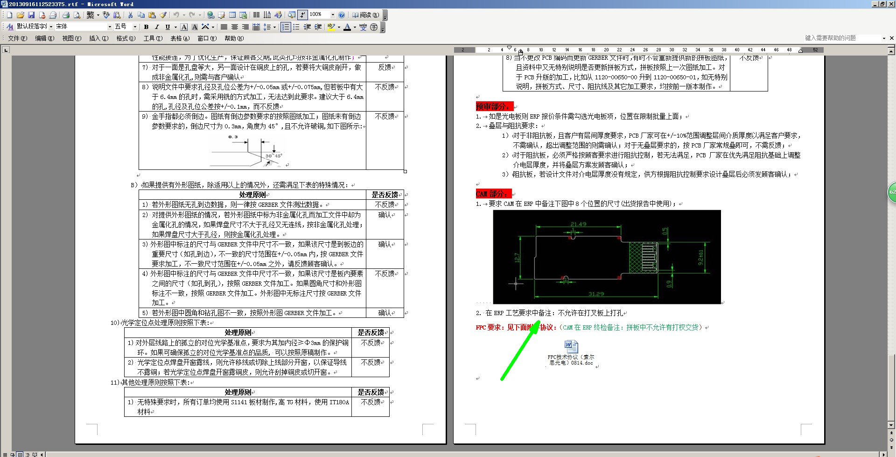Open the Columns layout button
Image resolution: width=896 pixels, height=457 pixels.
tap(256, 15)
